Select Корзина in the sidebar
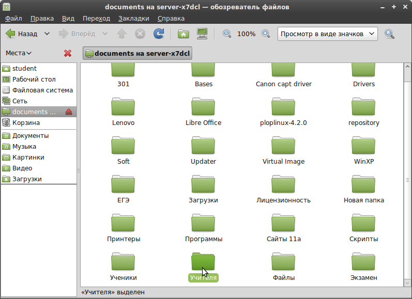412x299 pixels. coord(26,123)
